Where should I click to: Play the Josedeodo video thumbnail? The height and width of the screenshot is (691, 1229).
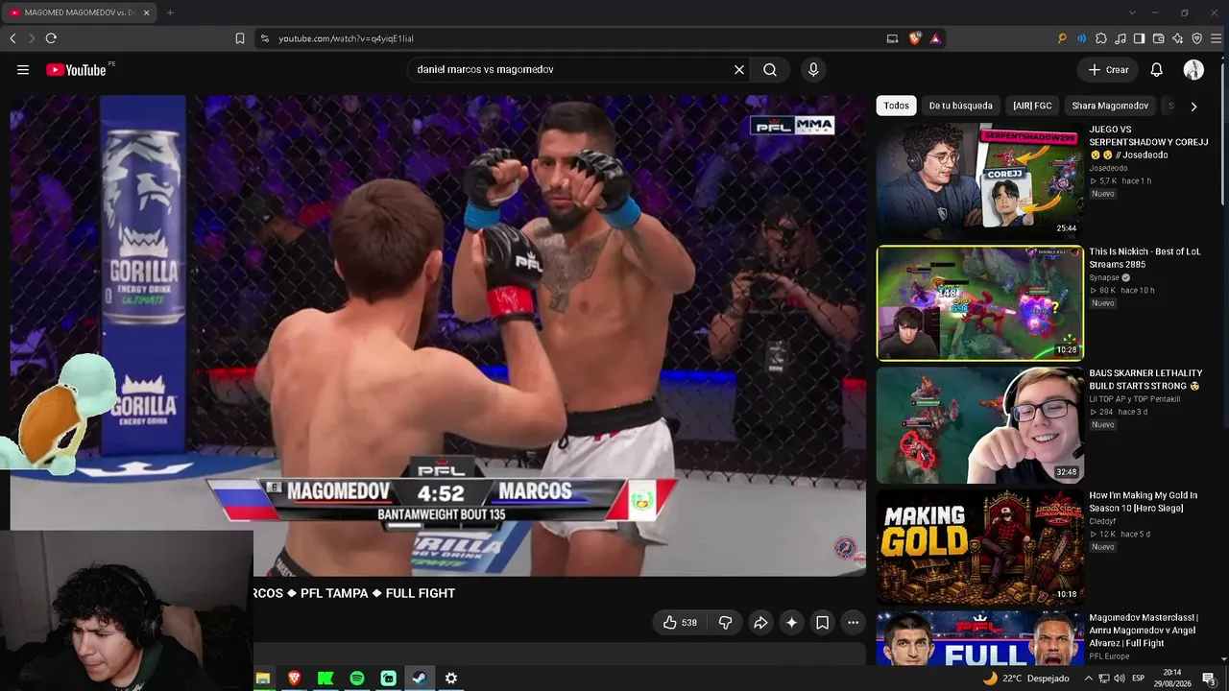pos(979,181)
